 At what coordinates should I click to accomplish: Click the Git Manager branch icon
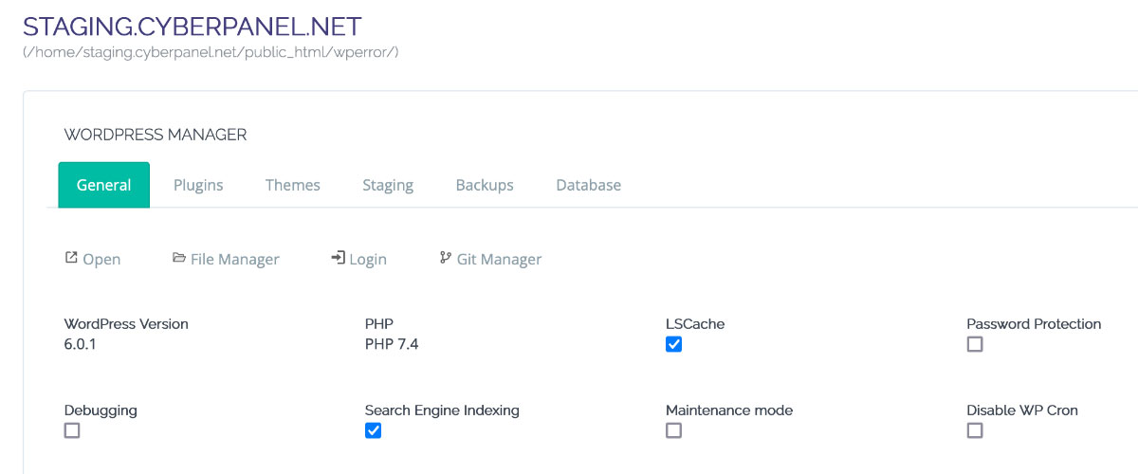point(446,258)
